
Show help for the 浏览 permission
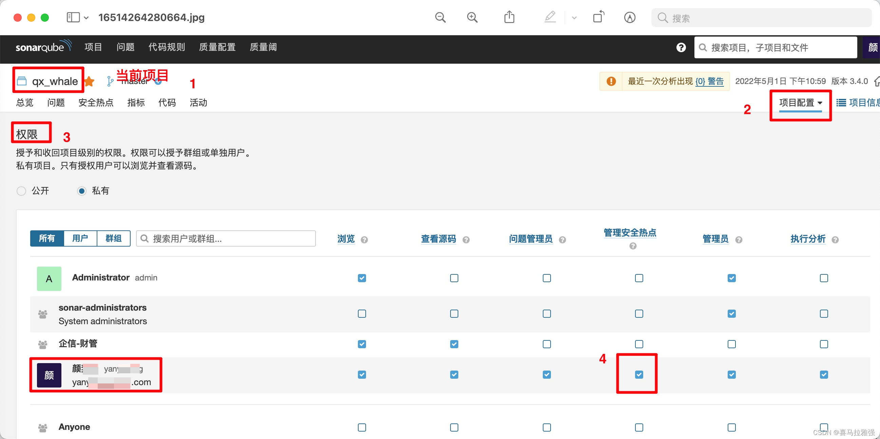click(364, 240)
